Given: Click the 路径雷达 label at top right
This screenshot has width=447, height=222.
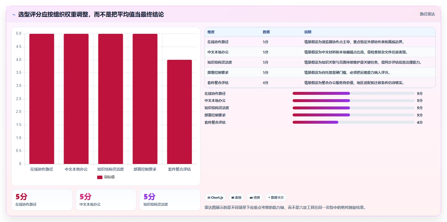Looking at the screenshot, I should click(x=427, y=14).
